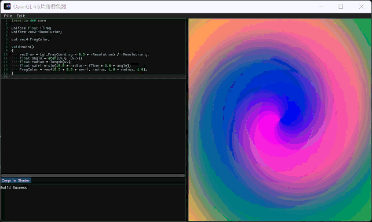Click the Exit menu item

click(x=21, y=16)
